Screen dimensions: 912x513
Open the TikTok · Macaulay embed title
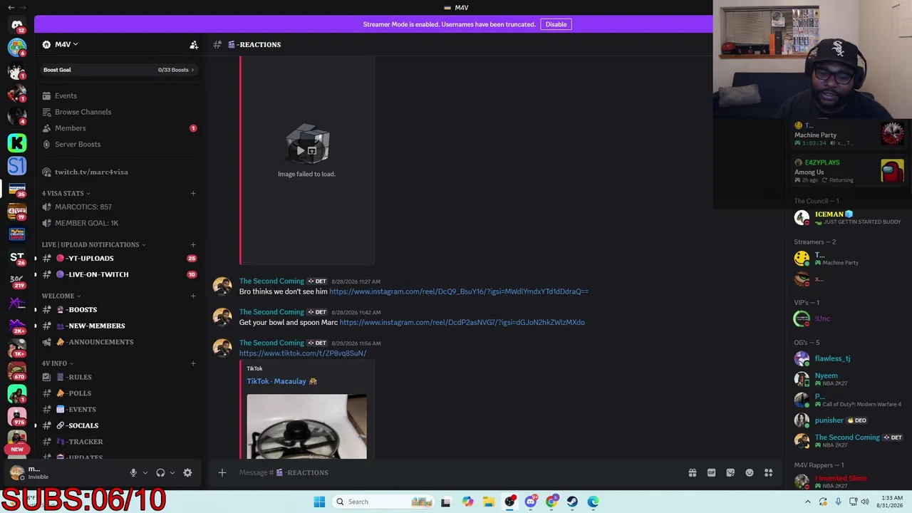(282, 381)
